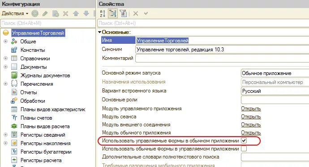Open Модуль обычного приложения link
This screenshot has width=309, height=167.
251,133
